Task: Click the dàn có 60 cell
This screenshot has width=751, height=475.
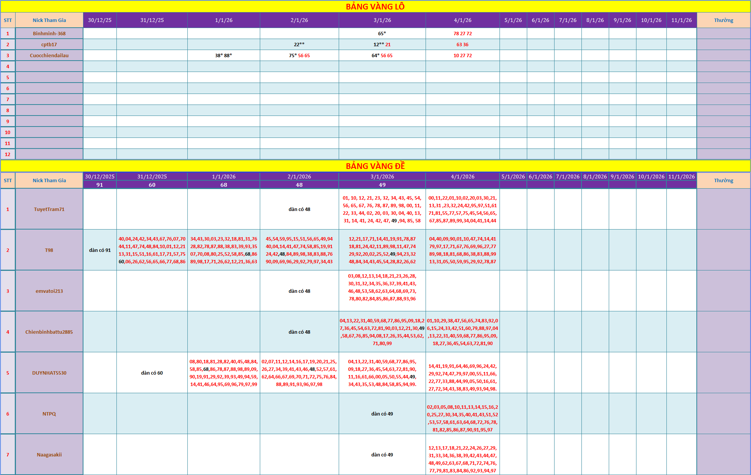Action: click(x=152, y=373)
